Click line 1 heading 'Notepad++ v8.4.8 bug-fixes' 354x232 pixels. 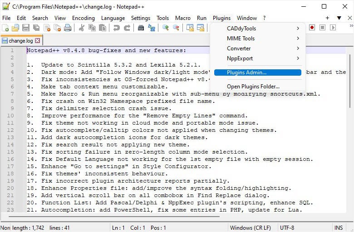(x=74, y=50)
